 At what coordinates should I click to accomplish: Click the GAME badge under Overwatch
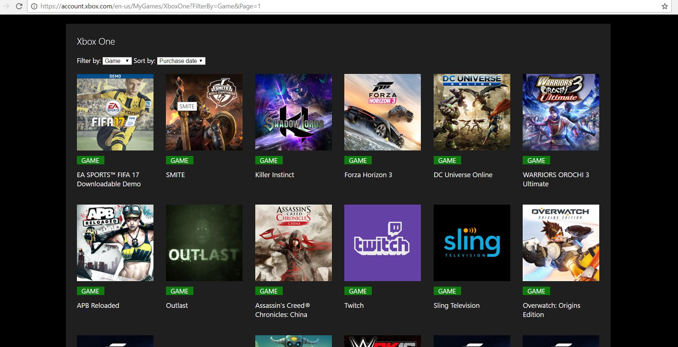[536, 291]
